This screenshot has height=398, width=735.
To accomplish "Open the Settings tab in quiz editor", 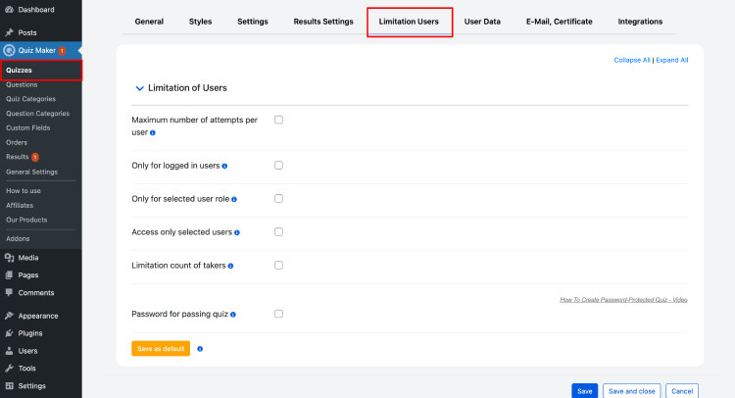I will pyautogui.click(x=252, y=22).
